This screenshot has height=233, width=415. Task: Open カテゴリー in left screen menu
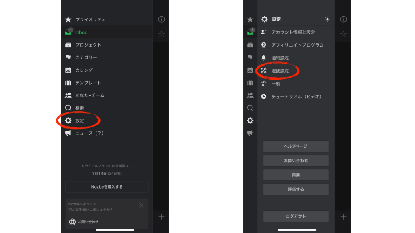pos(107,57)
